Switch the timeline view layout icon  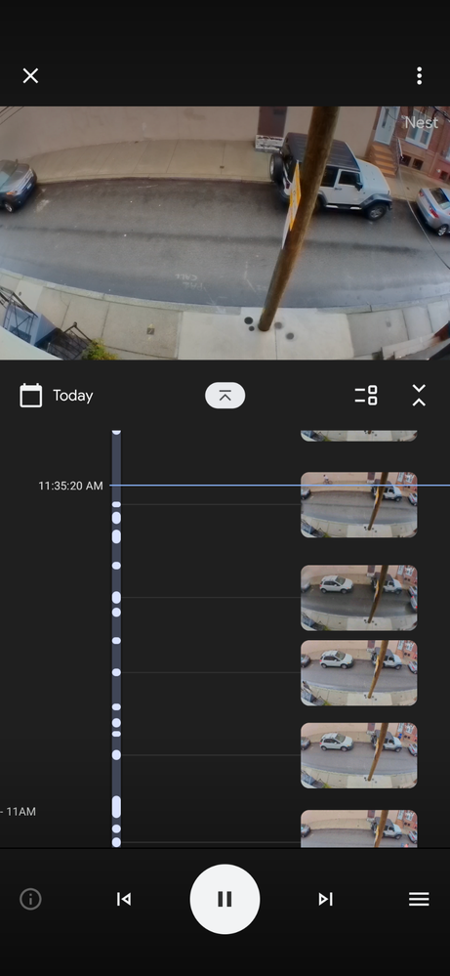(x=366, y=396)
